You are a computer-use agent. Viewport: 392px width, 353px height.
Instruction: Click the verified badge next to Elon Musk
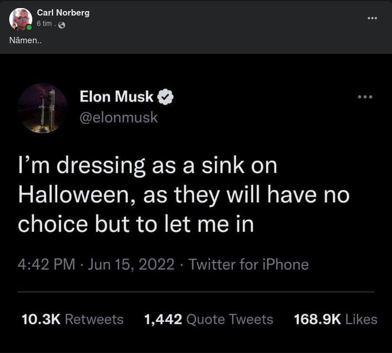(166, 97)
